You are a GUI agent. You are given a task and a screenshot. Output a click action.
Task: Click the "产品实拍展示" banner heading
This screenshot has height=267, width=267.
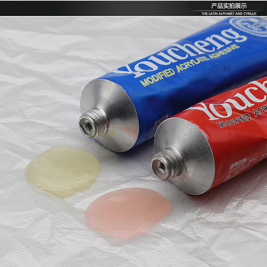coord(229,6)
